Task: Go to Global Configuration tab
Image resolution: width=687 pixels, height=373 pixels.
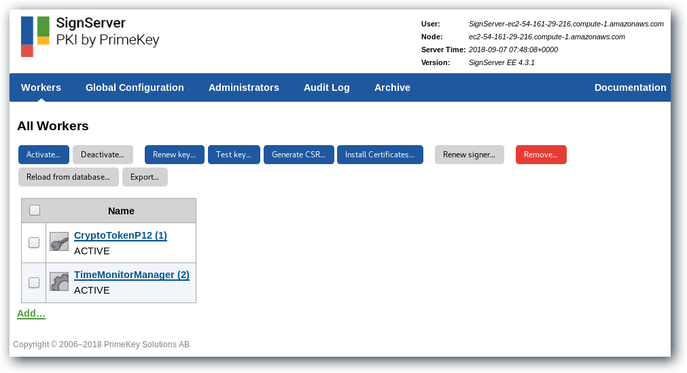Action: click(x=135, y=87)
